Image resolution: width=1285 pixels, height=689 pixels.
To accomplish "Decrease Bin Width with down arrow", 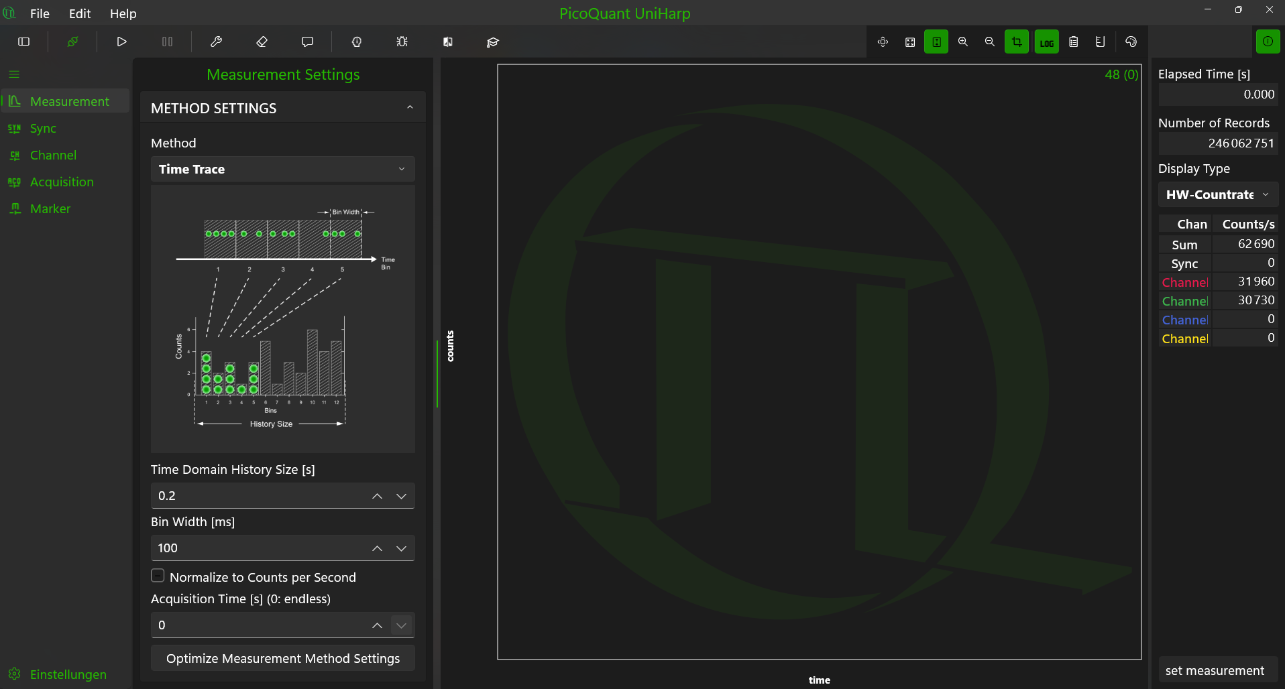I will point(402,548).
